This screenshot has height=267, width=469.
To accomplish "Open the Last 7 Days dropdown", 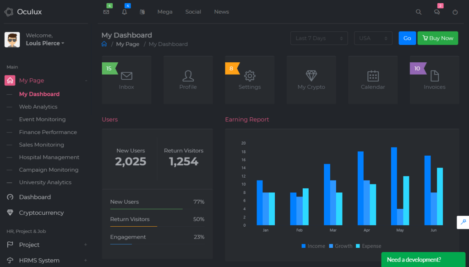I will pyautogui.click(x=319, y=38).
